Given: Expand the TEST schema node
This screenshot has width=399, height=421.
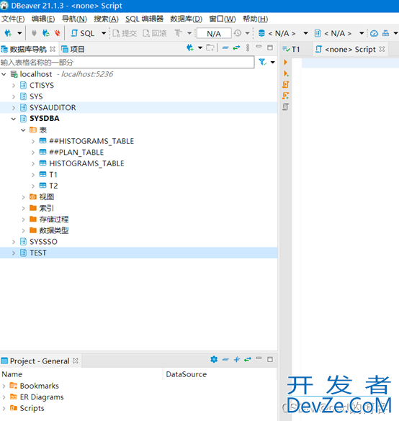Looking at the screenshot, I should click(x=14, y=253).
